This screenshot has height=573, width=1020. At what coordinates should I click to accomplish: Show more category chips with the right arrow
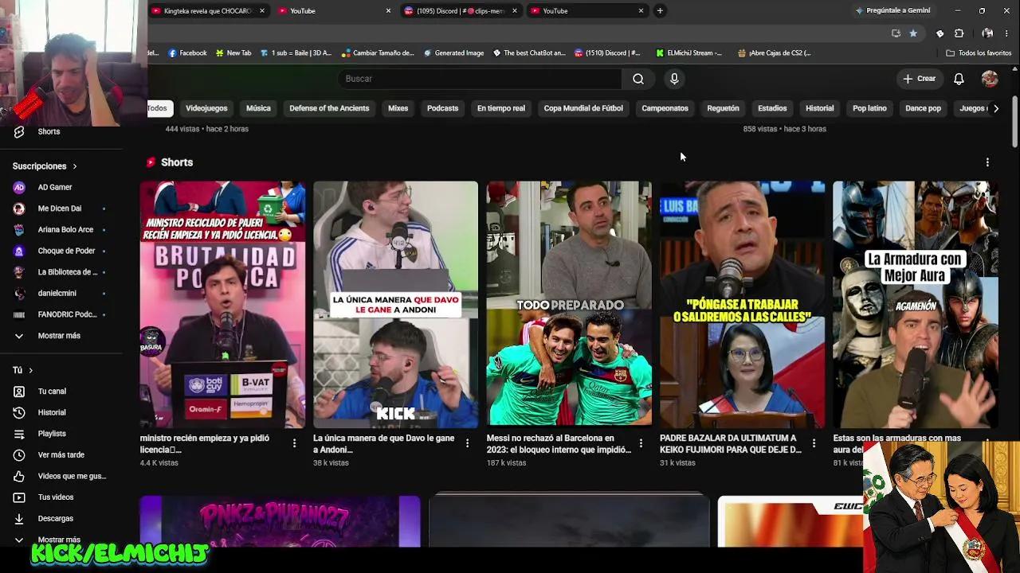[x=995, y=108]
